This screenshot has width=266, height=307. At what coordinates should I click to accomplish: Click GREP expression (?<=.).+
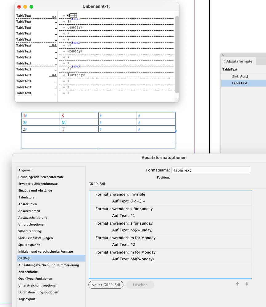tap(138, 201)
